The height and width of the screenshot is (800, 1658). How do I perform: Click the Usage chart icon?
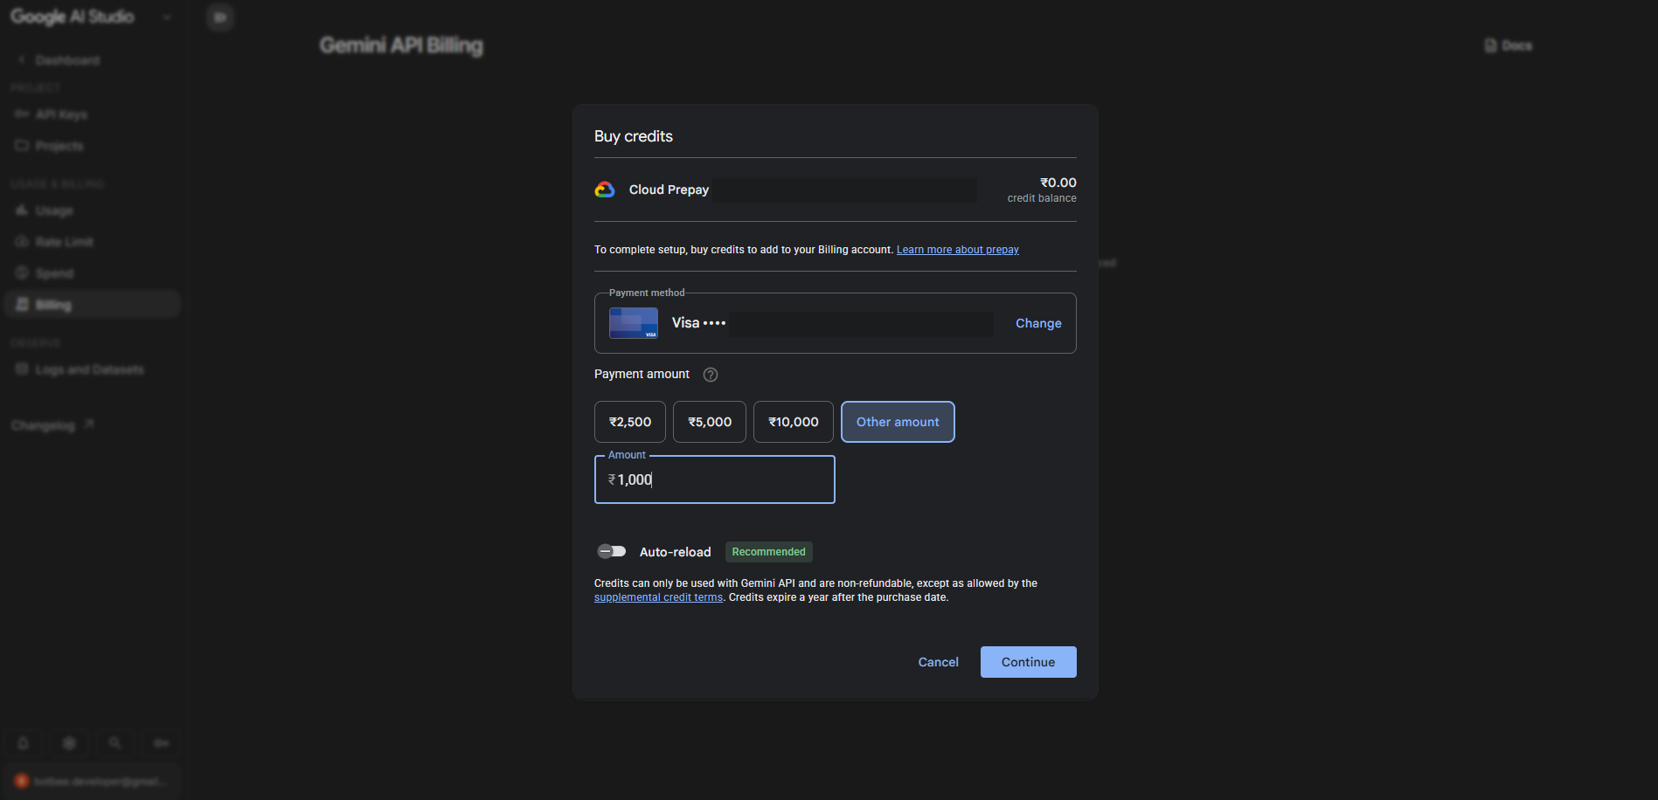coord(22,210)
